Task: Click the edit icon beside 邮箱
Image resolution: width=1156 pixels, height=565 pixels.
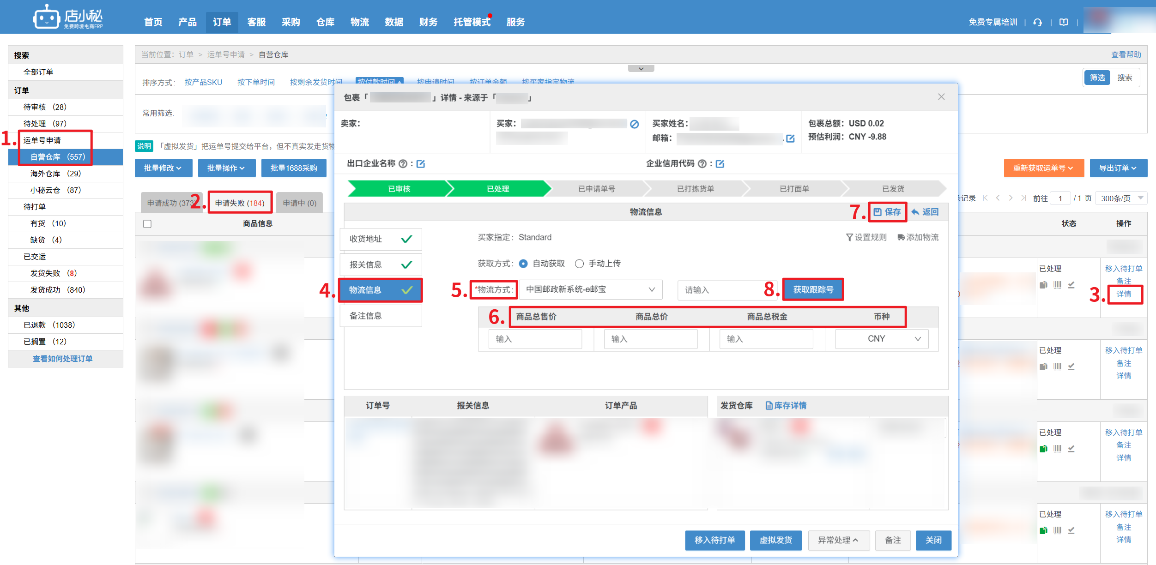Action: (790, 138)
